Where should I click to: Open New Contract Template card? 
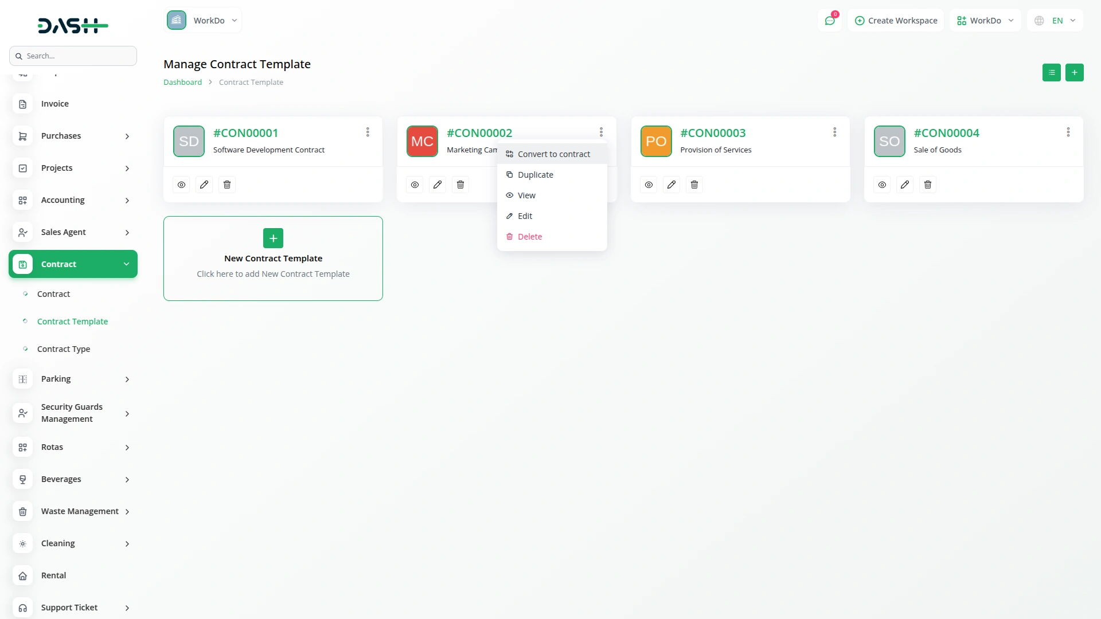(x=273, y=258)
